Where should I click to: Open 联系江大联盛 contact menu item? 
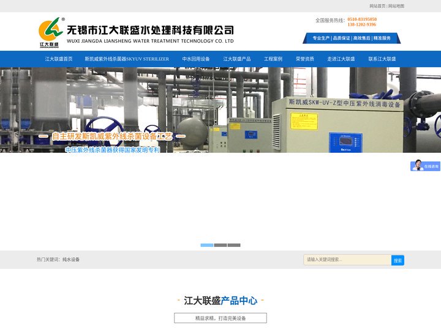click(x=382, y=59)
